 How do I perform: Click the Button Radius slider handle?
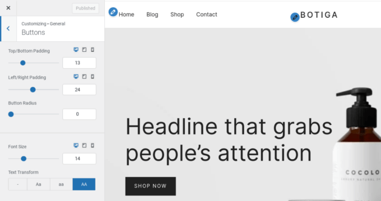11,114
